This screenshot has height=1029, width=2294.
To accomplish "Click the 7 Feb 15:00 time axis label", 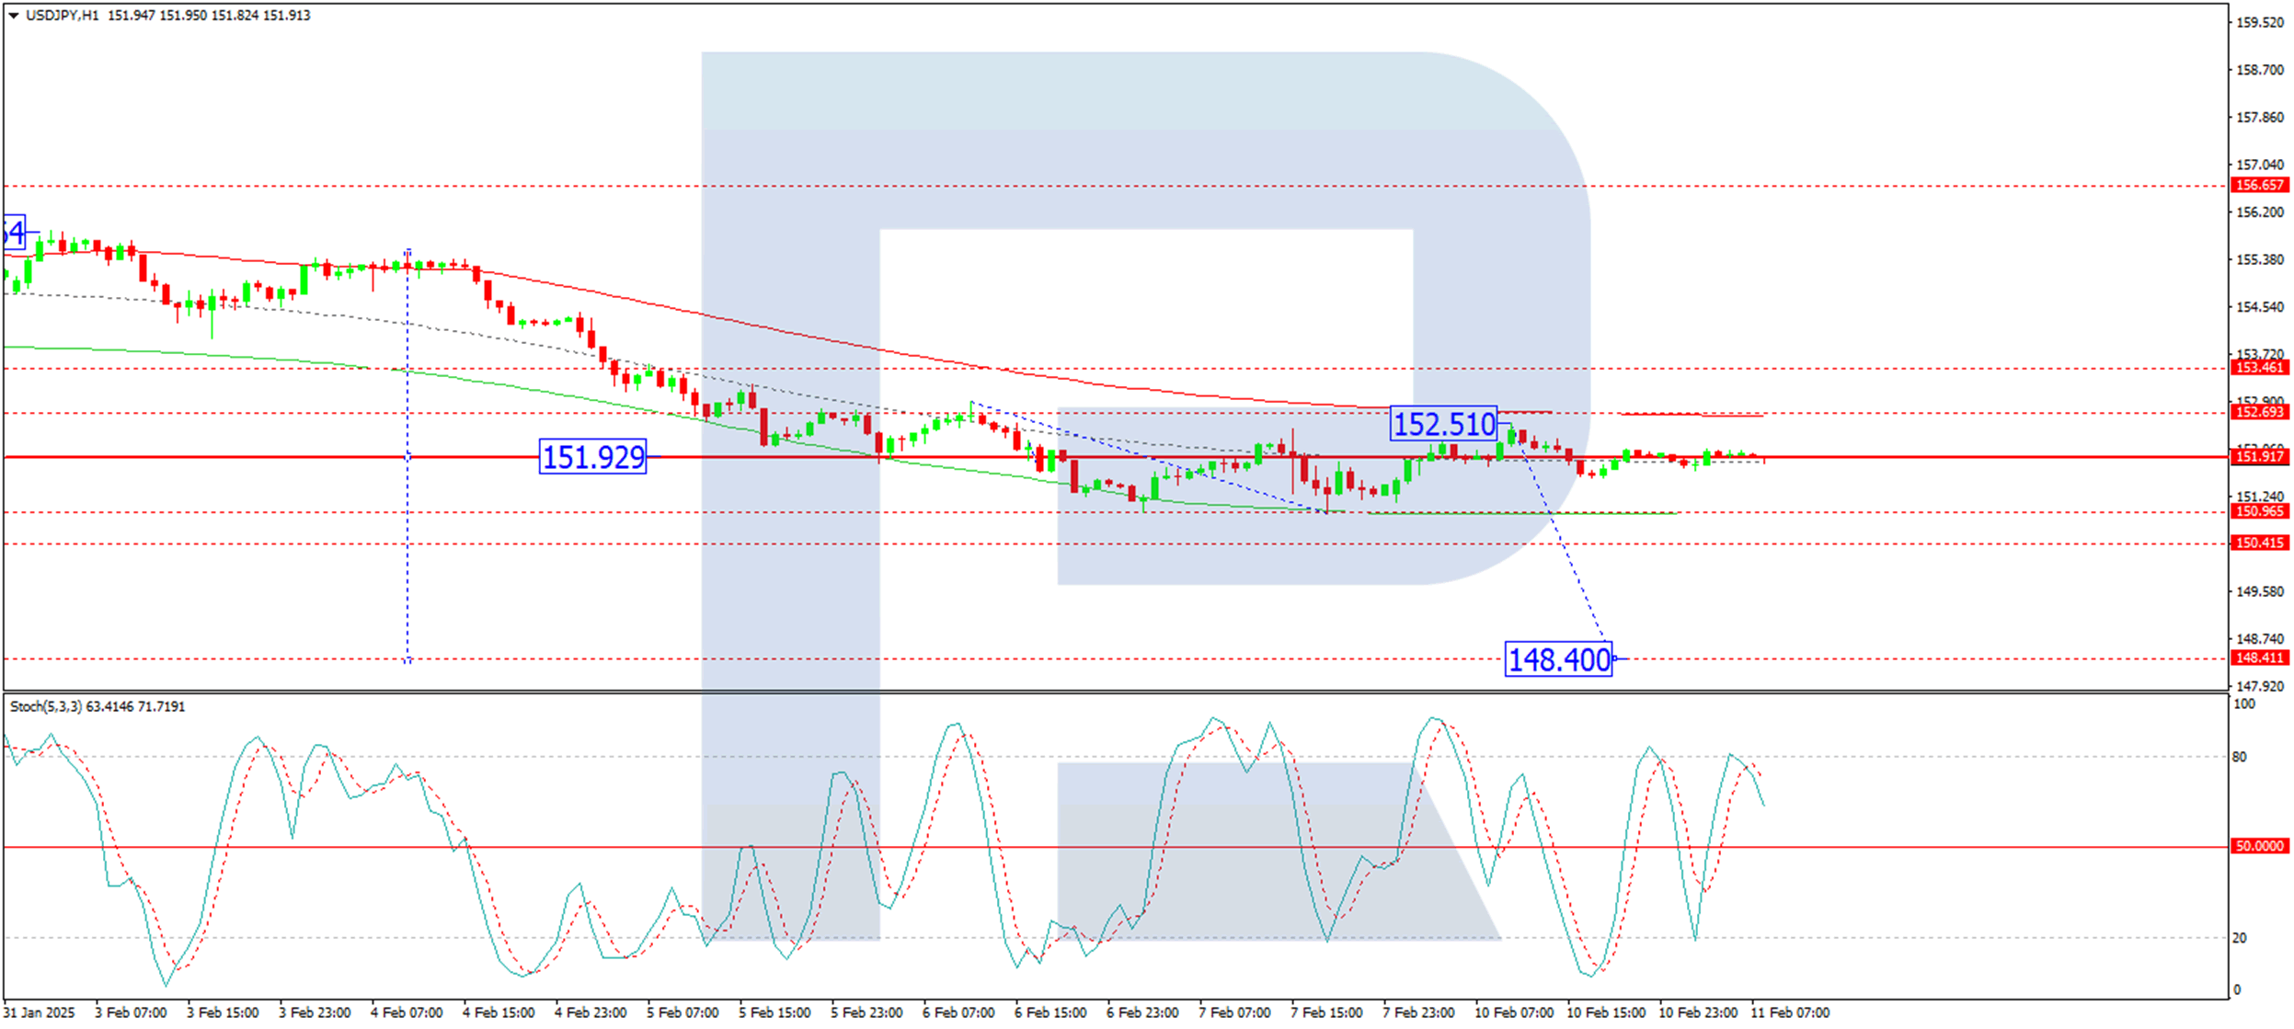I will tap(1326, 1012).
